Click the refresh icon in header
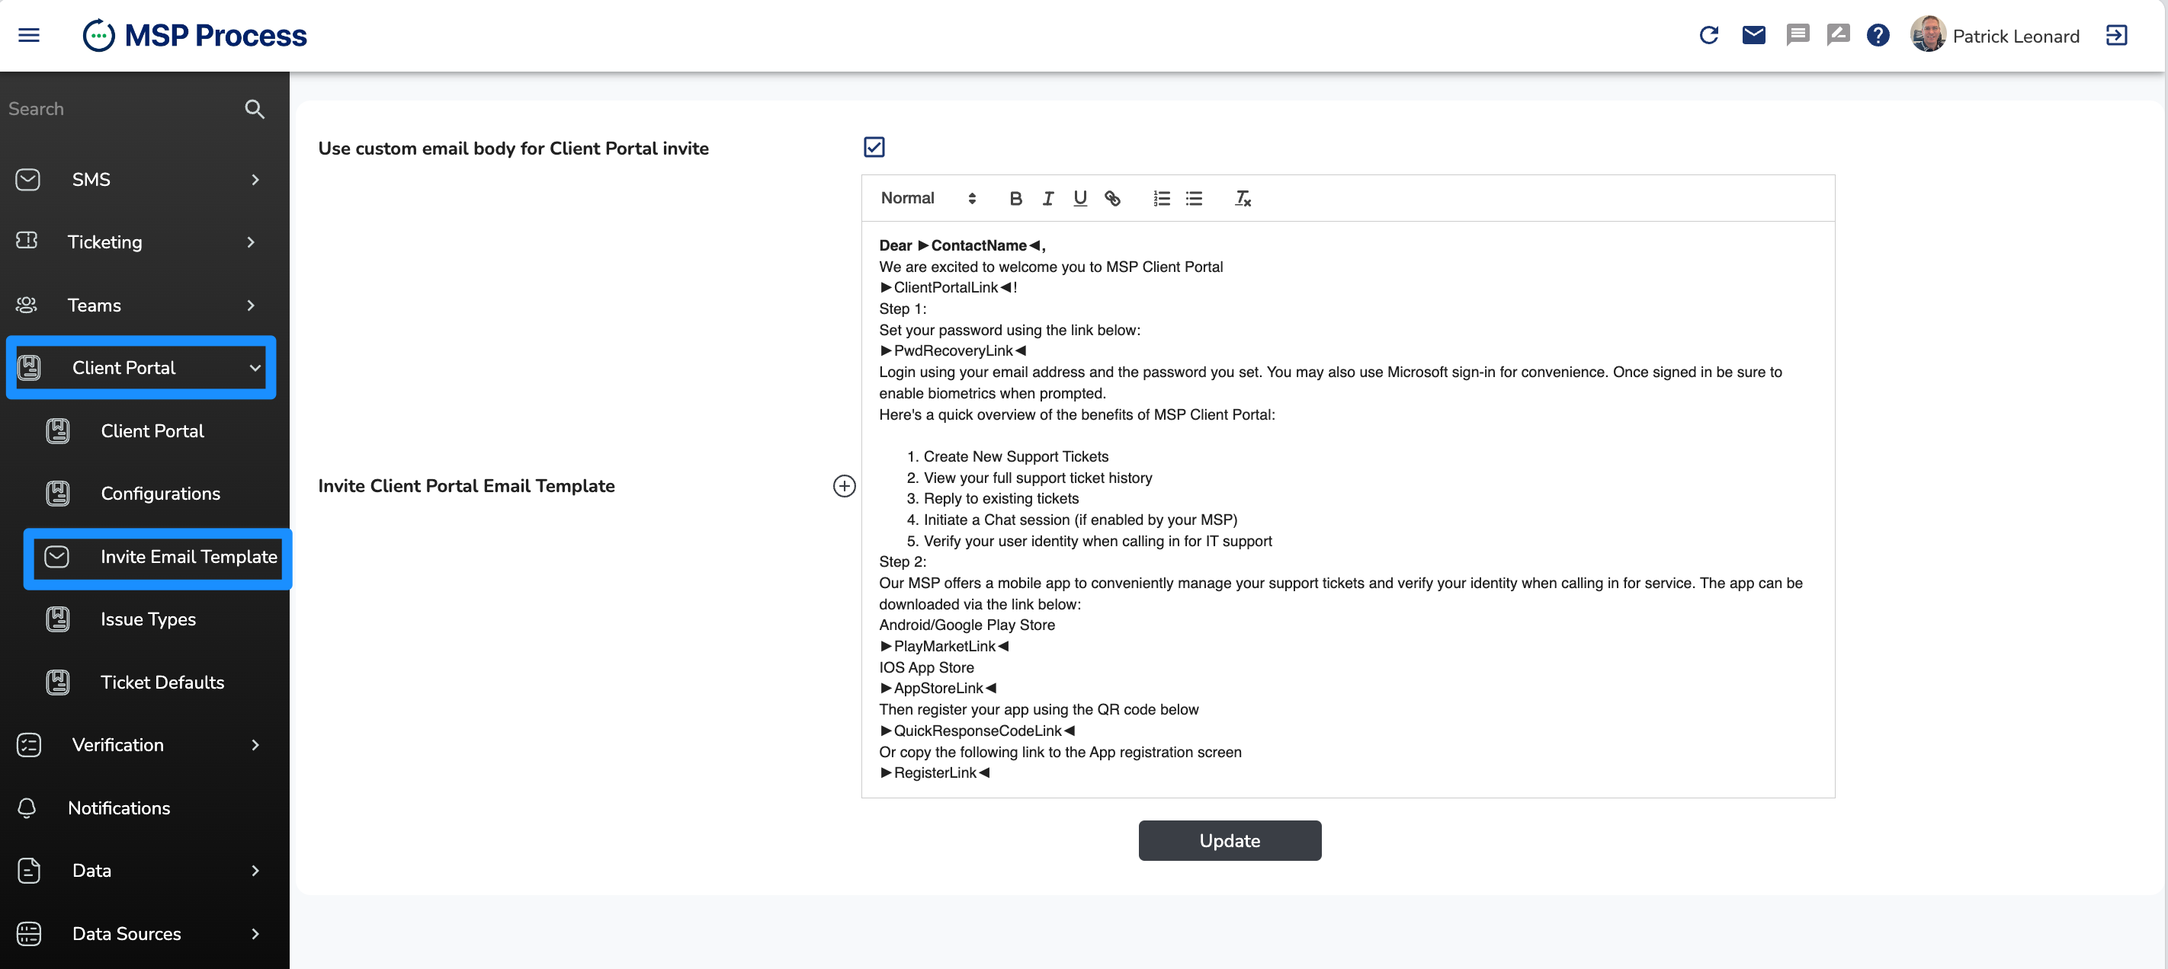This screenshot has height=969, width=2168. (x=1708, y=35)
